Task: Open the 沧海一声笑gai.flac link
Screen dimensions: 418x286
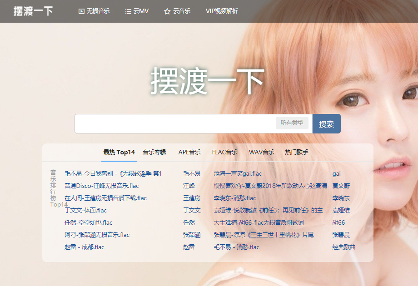Action: coord(239,173)
